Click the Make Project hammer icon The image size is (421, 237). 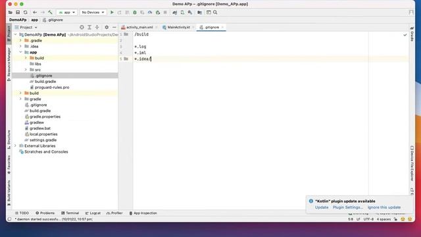pyautogui.click(x=50, y=13)
